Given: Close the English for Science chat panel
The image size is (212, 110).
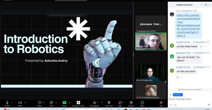Looking at the screenshot, I should pyautogui.click(x=209, y=5).
